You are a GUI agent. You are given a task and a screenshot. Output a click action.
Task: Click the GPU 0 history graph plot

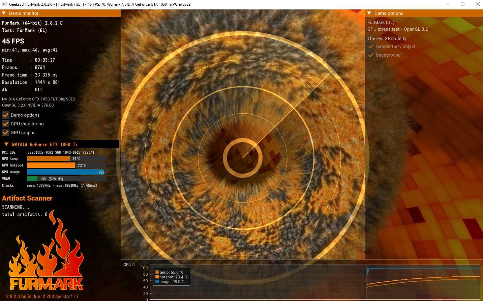coord(315,282)
